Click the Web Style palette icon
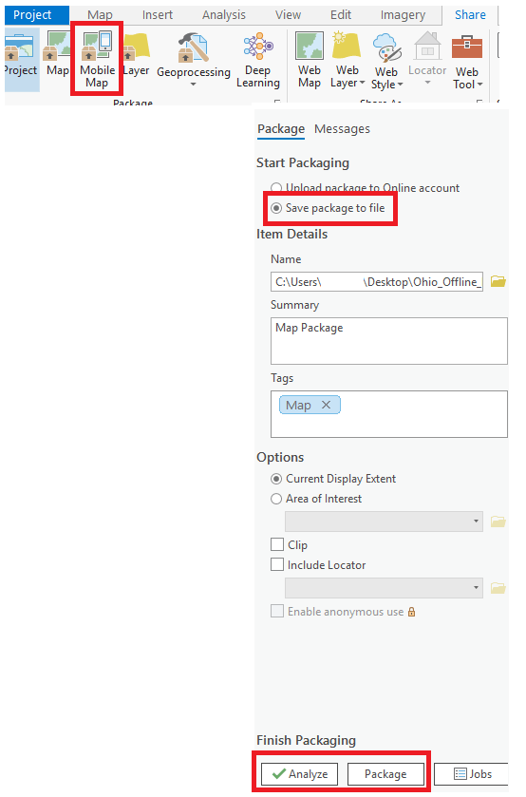 (x=386, y=47)
